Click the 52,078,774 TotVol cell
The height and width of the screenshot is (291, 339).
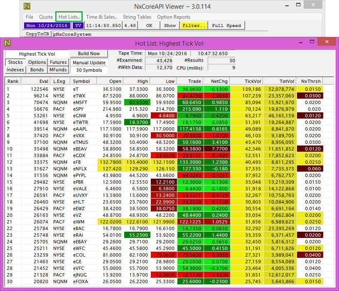pos(280,89)
